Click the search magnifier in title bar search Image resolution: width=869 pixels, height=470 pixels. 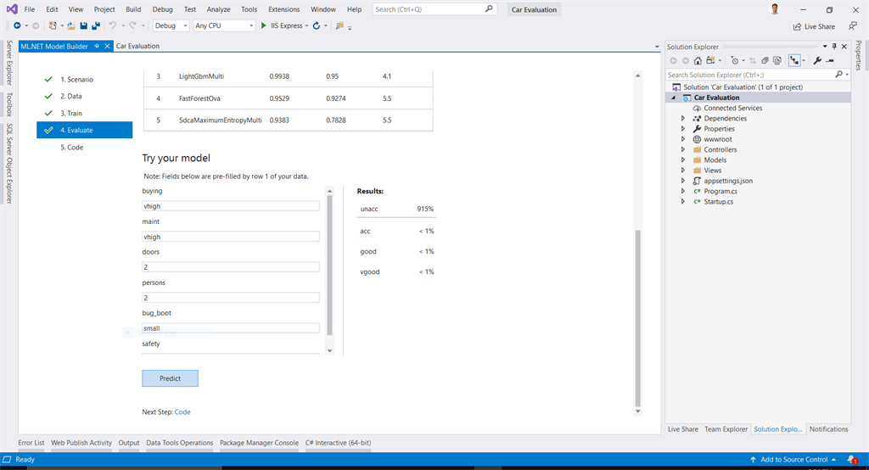coord(489,8)
